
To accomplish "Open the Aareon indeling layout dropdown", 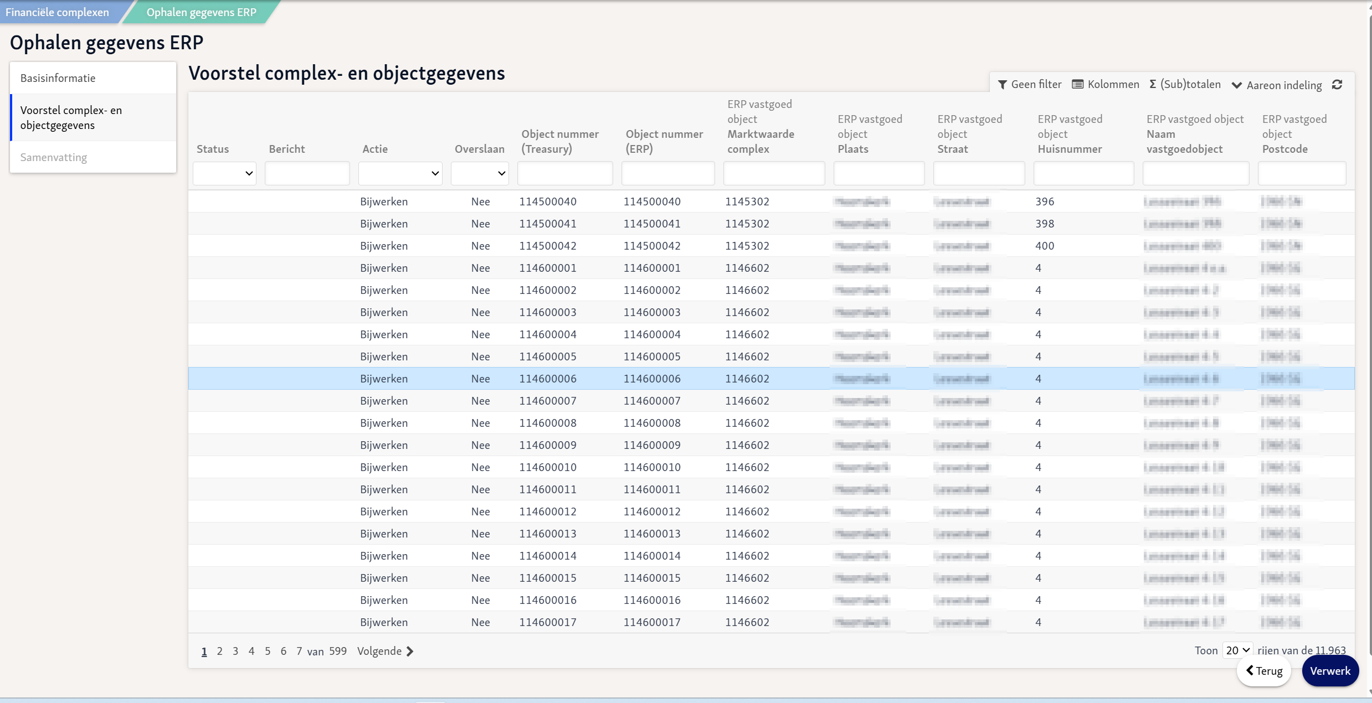I will (1277, 85).
